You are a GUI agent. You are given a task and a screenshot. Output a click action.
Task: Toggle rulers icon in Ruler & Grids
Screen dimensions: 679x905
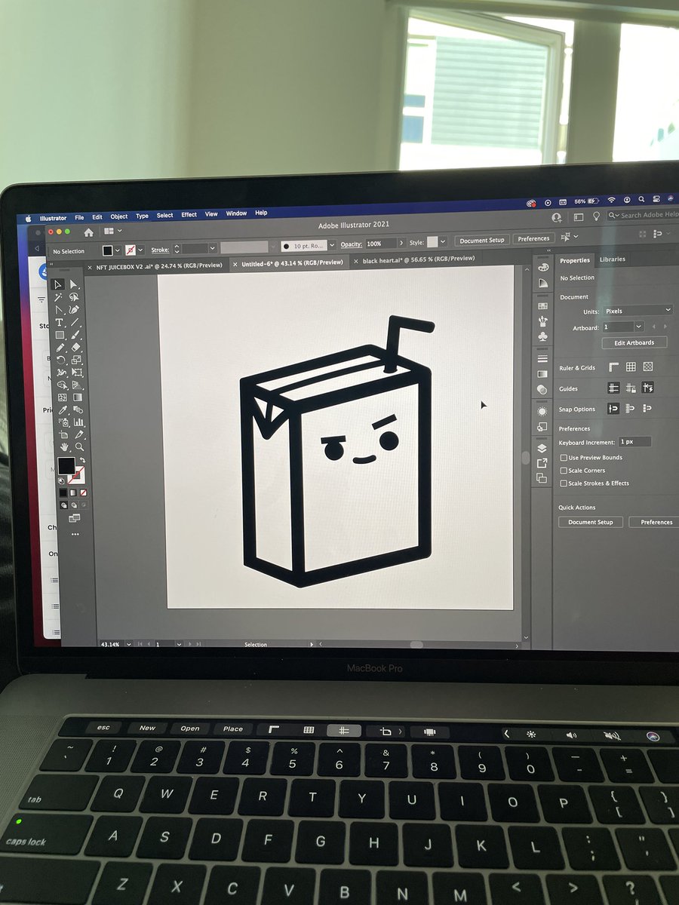[x=613, y=367]
